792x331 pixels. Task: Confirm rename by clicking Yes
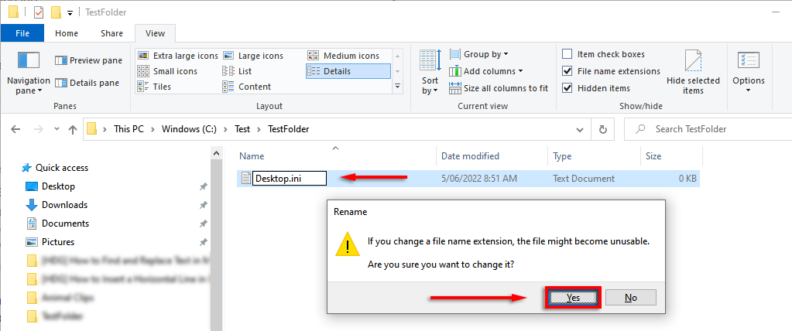573,297
